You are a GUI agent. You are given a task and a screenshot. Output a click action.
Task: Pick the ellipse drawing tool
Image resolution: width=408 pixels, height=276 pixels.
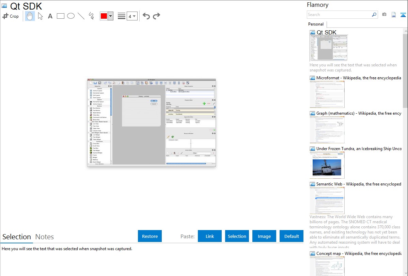[71, 16]
